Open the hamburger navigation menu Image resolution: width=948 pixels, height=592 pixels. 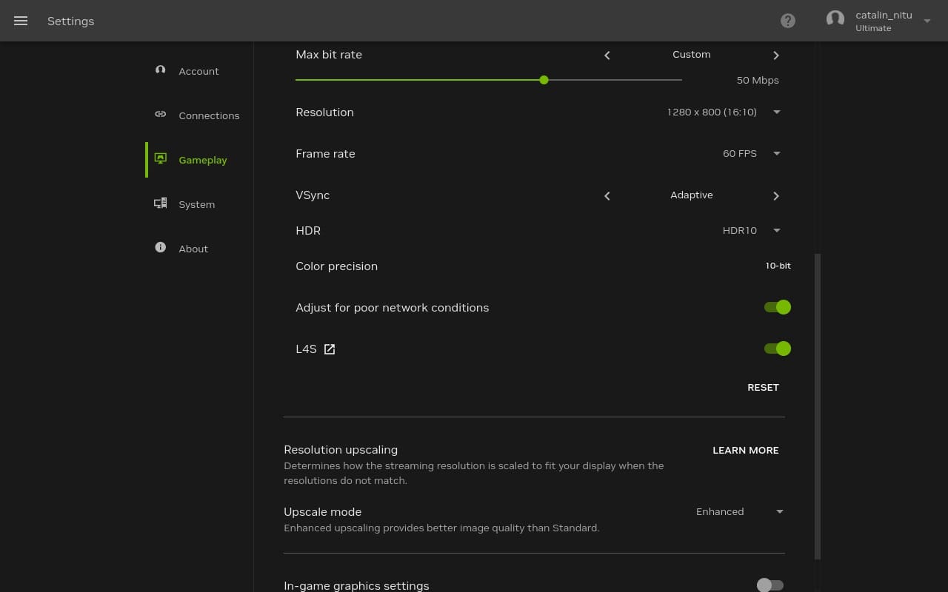pos(21,21)
